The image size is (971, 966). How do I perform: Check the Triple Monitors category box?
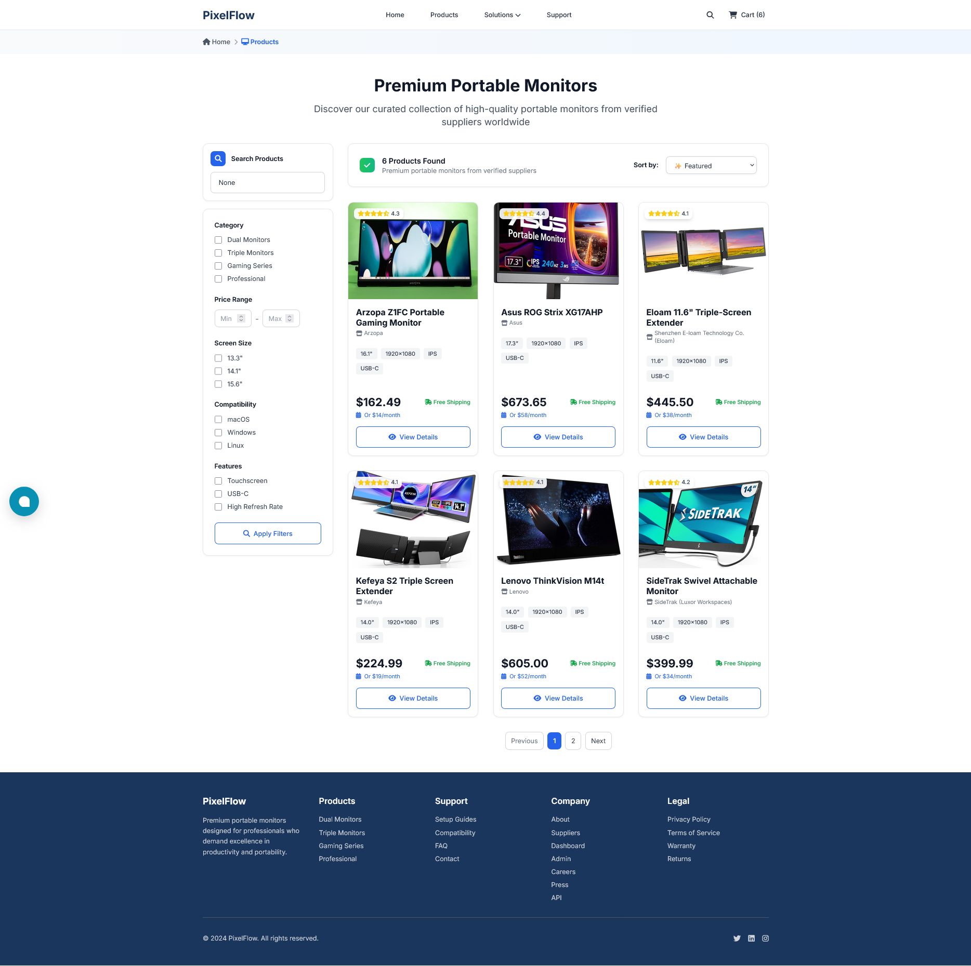point(218,253)
